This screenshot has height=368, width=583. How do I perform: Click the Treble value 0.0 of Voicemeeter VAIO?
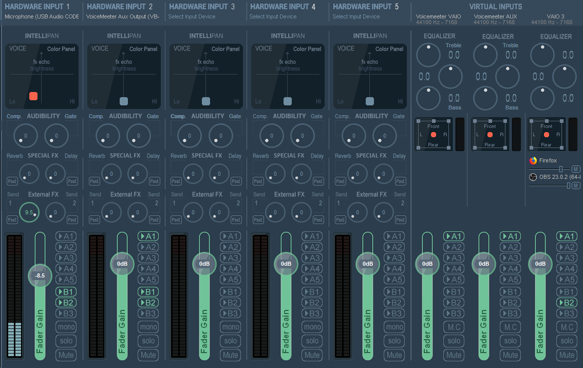click(x=454, y=55)
